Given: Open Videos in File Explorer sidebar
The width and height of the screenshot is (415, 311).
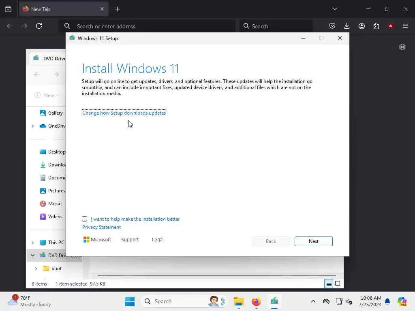Looking at the screenshot, I should 51,217.
